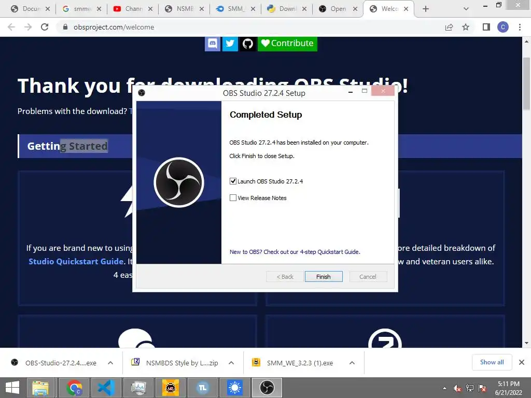Screen dimensions: 531x398
Task: Open the Windows Start button
Action: (12, 388)
